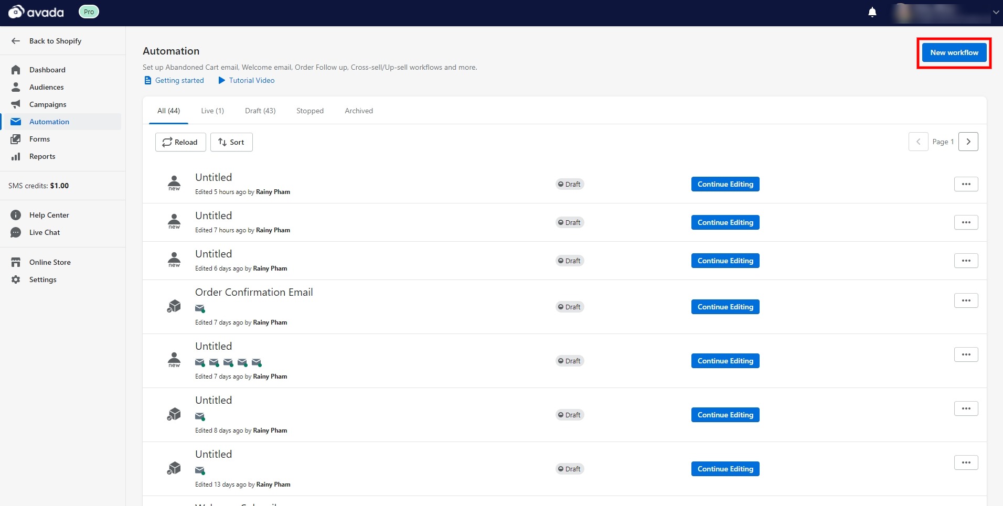This screenshot has width=1003, height=506.
Task: Open Campaigns megaphone icon in sidebar
Action: (x=16, y=104)
